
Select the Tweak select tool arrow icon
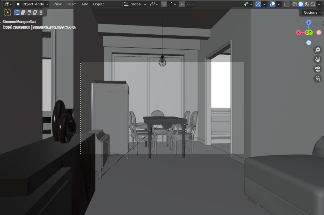[x=8, y=12]
